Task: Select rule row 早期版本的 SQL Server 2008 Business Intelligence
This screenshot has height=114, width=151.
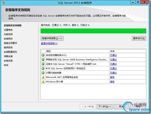Action: (x=94, y=60)
